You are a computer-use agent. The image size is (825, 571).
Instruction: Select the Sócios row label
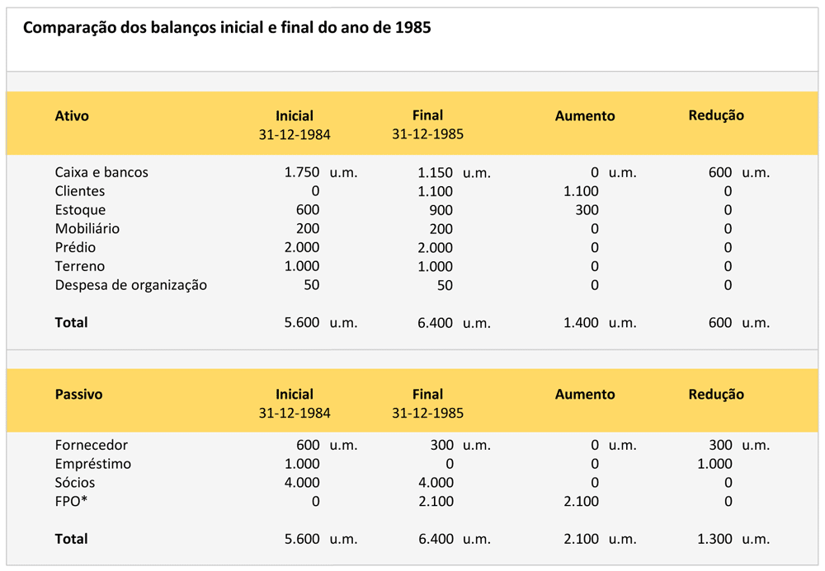click(x=75, y=483)
